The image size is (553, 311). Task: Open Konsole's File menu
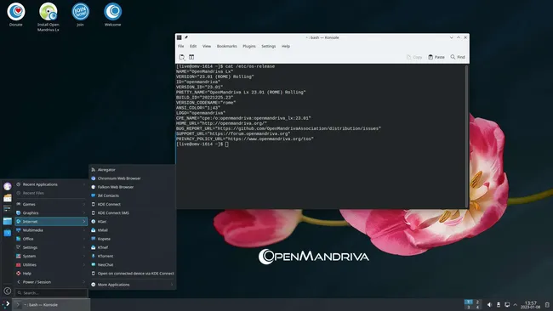[181, 46]
